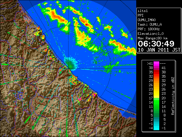Click the radar name text "ilts1"

tap(143, 11)
